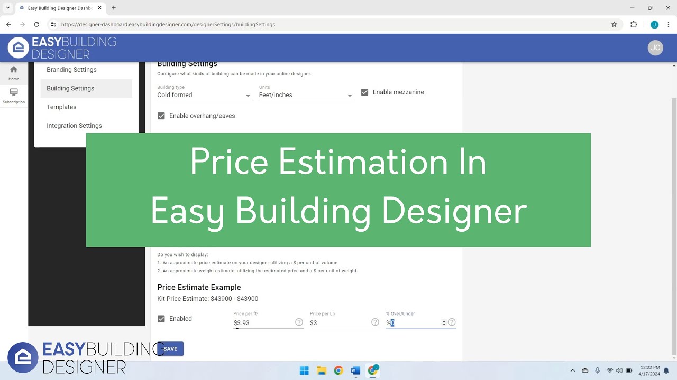Select Building Settings in the menu
677x380 pixels.
click(x=86, y=88)
